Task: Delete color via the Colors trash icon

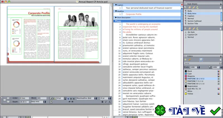Action: tap(220, 60)
